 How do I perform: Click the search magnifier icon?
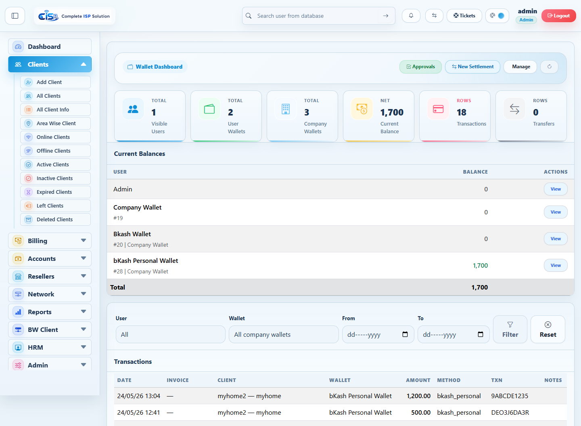coord(249,16)
